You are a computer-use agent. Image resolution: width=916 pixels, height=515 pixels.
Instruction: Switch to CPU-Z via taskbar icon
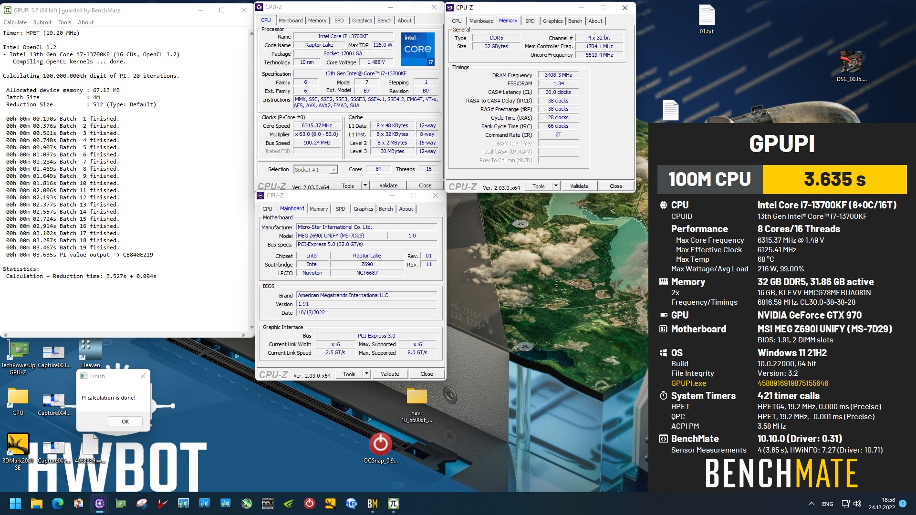click(100, 504)
